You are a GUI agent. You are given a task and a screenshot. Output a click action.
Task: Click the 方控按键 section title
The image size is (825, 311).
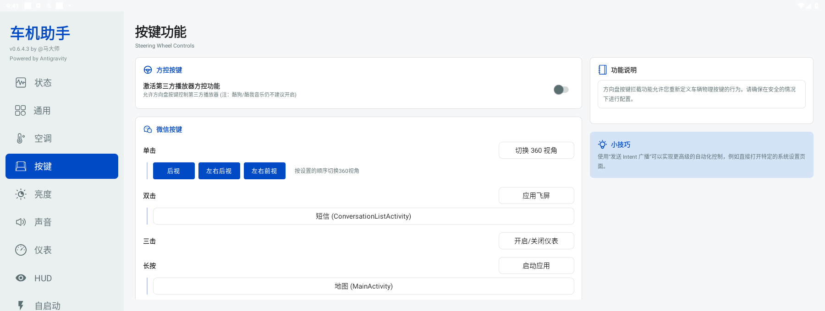(169, 70)
